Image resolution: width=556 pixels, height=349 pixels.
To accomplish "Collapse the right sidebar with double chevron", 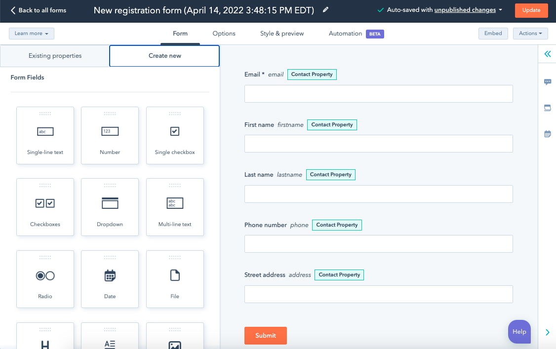I will point(548,54).
